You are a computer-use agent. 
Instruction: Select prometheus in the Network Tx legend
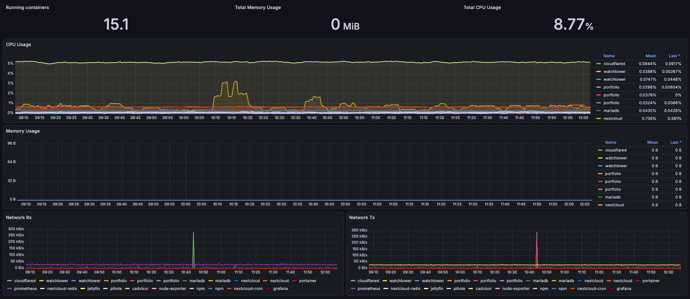pyautogui.click(x=369, y=289)
